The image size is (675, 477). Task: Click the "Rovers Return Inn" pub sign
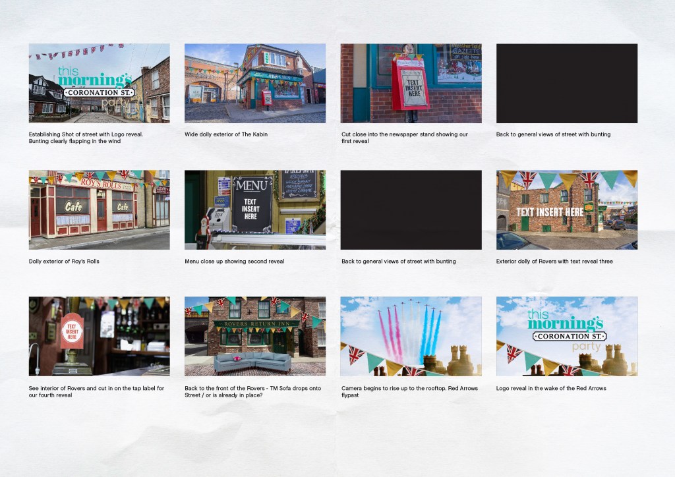256,323
